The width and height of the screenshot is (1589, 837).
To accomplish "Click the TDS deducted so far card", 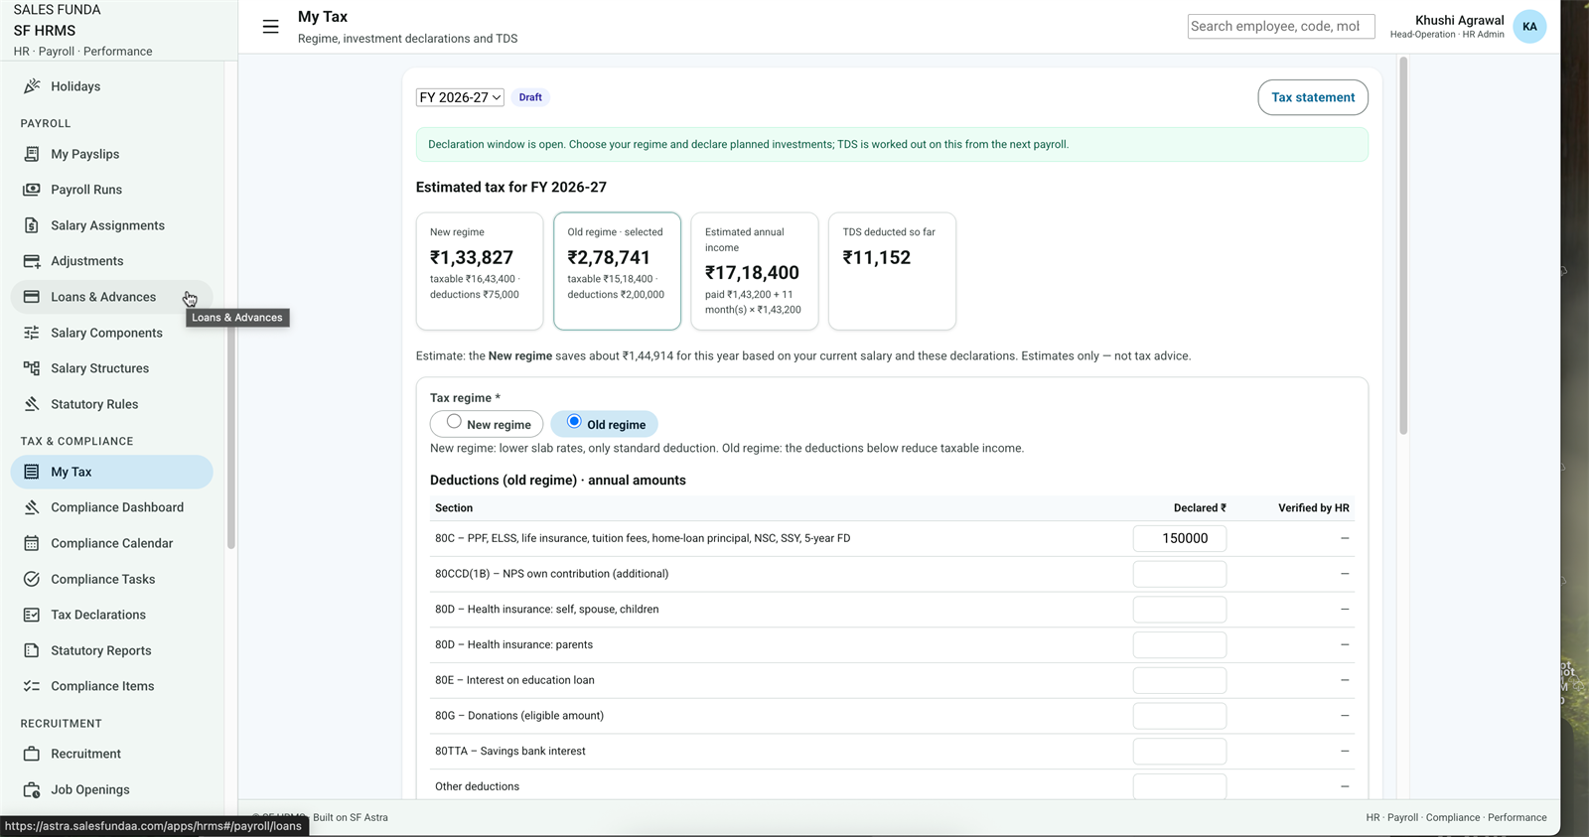I will pos(892,271).
